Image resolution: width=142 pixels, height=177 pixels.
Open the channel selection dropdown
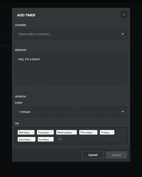71,34
